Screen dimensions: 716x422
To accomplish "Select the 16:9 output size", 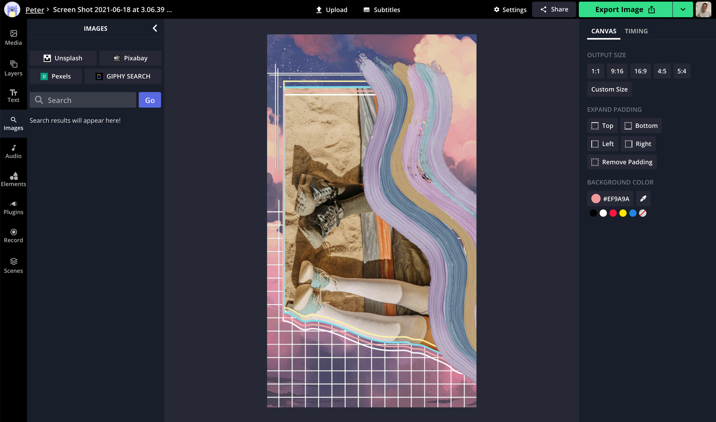I will (640, 71).
